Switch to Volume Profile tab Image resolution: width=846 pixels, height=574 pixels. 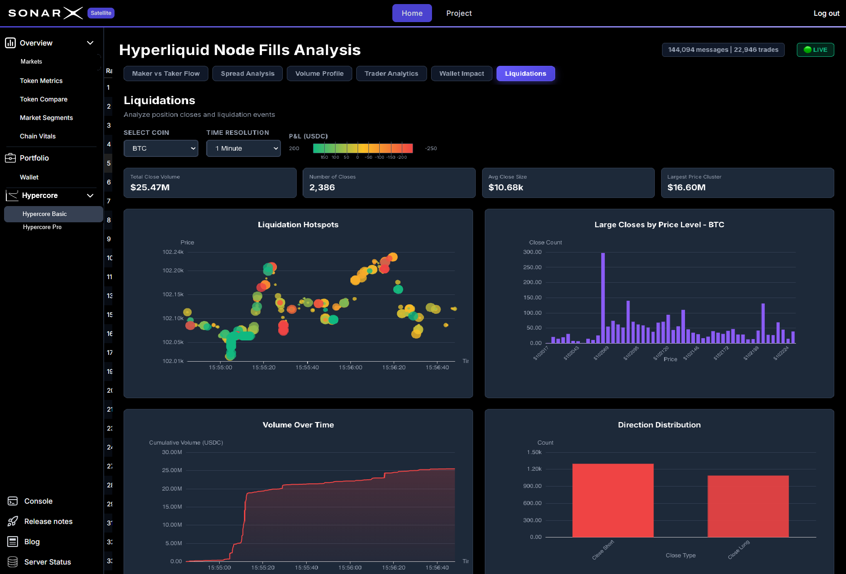click(319, 73)
